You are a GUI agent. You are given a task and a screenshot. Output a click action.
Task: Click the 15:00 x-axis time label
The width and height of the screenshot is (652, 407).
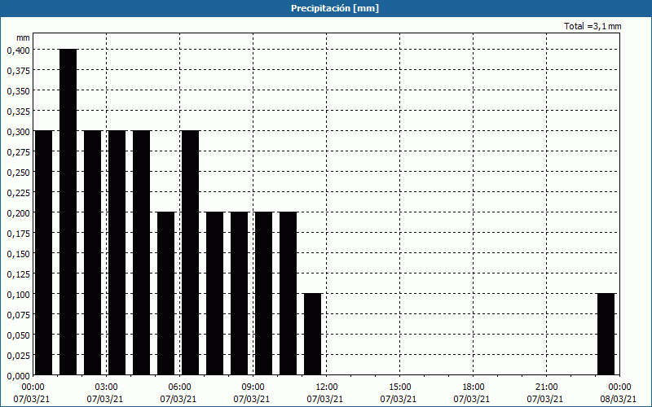400,387
